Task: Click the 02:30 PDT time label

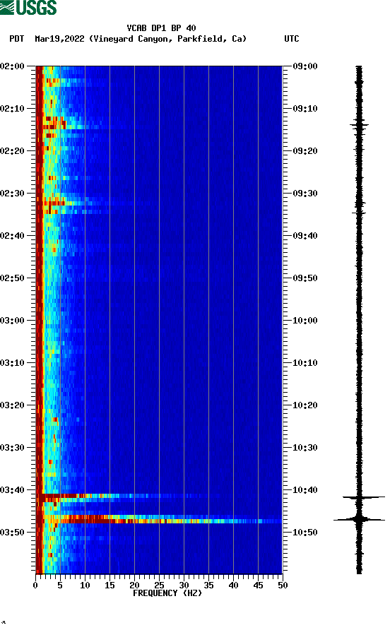Action: click(x=12, y=194)
